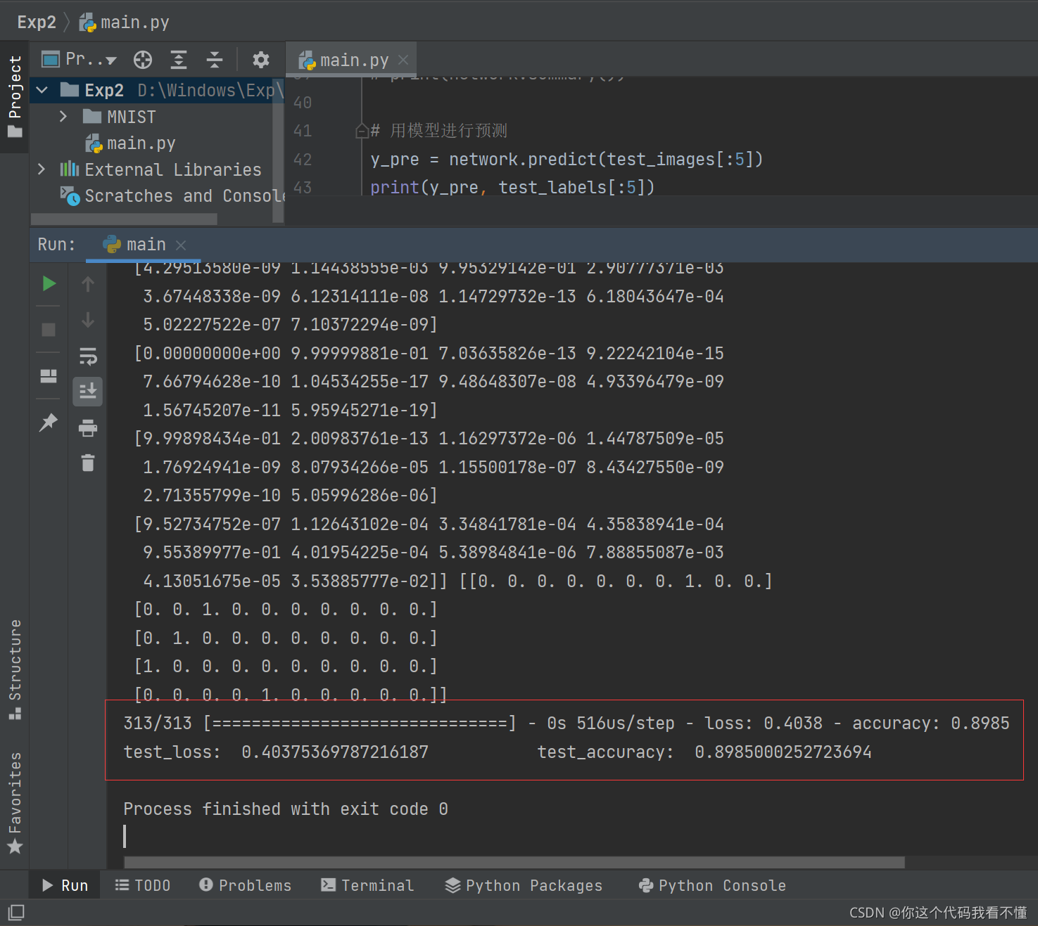Image resolution: width=1038 pixels, height=926 pixels.
Task: Click 'Process finished with exit code 0' text
Action: (286, 809)
